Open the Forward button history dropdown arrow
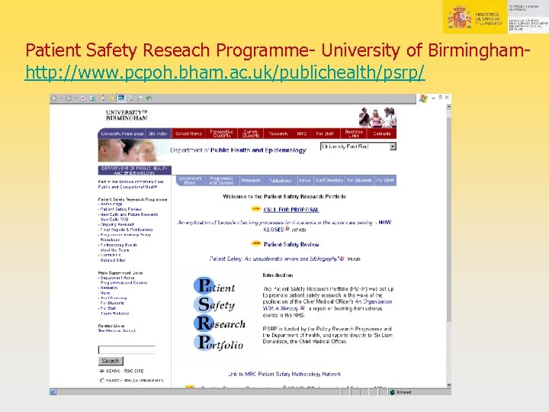This screenshot has height=412, width=549. (75, 98)
